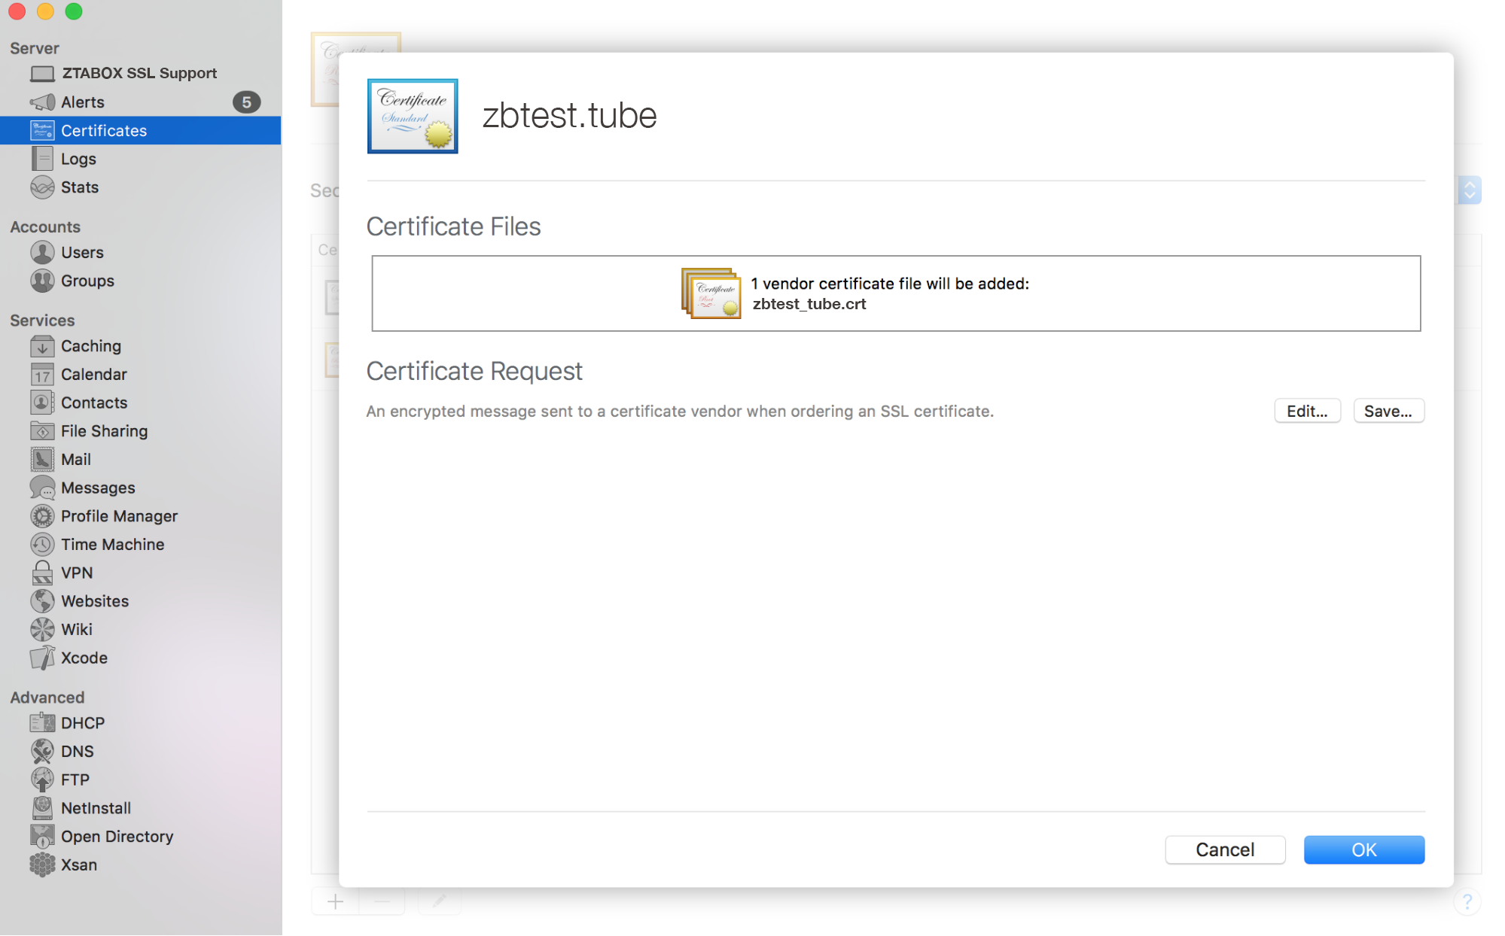Click the OK button
The width and height of the screenshot is (1505, 936).
point(1363,849)
